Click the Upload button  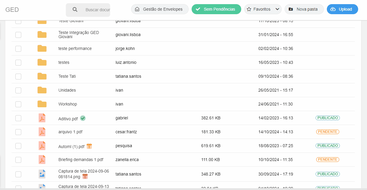342,9
